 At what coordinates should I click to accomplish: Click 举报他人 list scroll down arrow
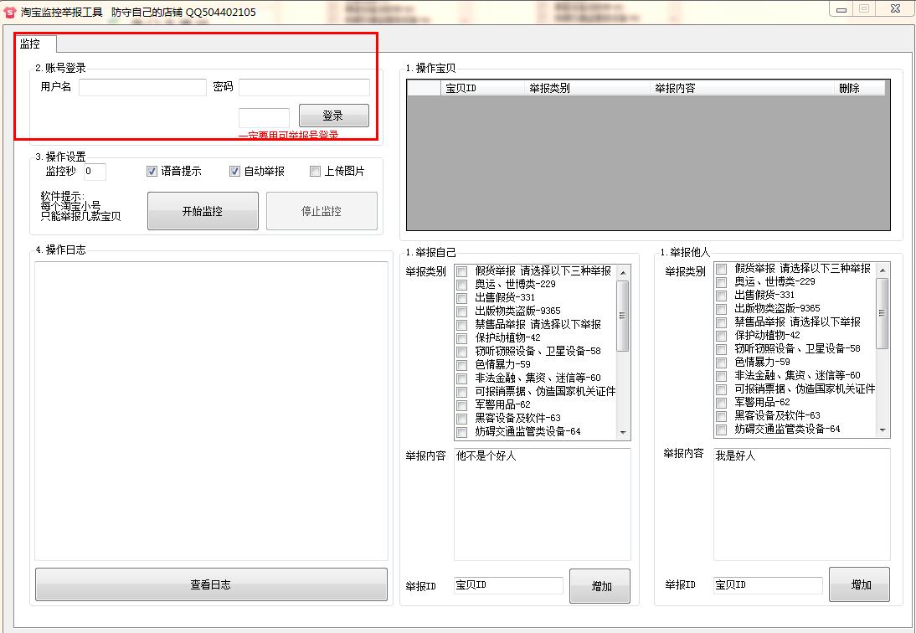883,430
